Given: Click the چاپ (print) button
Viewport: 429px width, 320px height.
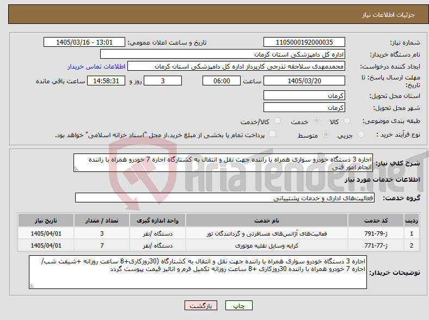Looking at the screenshot, I should pyautogui.click(x=238, y=305).
